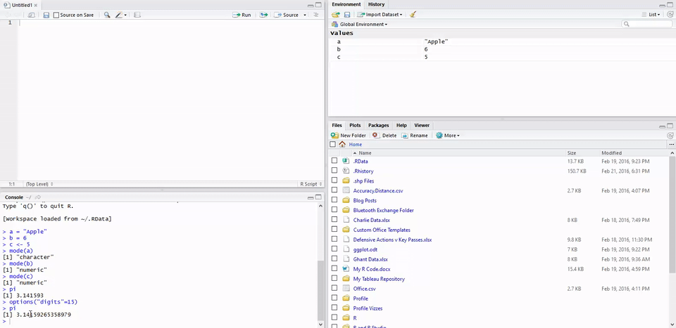Click the re-run previous code icon
Screen dimensions: 676x328
pyautogui.click(x=263, y=15)
